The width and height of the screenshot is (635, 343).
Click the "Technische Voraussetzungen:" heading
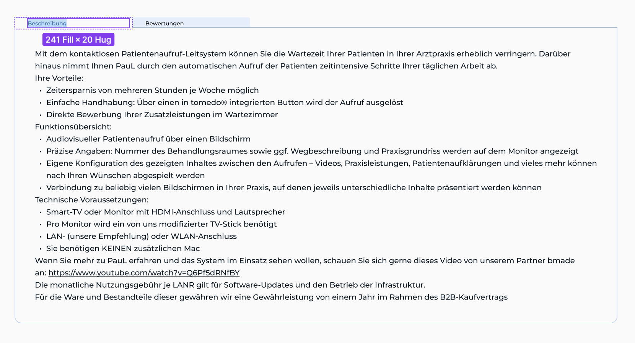pyautogui.click(x=91, y=200)
